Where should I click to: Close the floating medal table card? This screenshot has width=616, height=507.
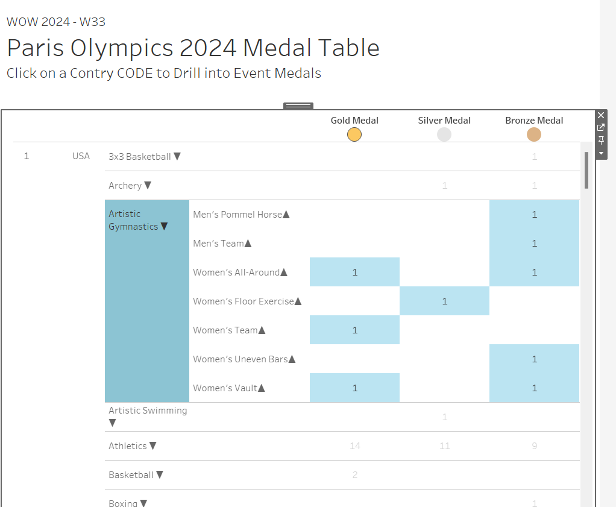pyautogui.click(x=600, y=115)
